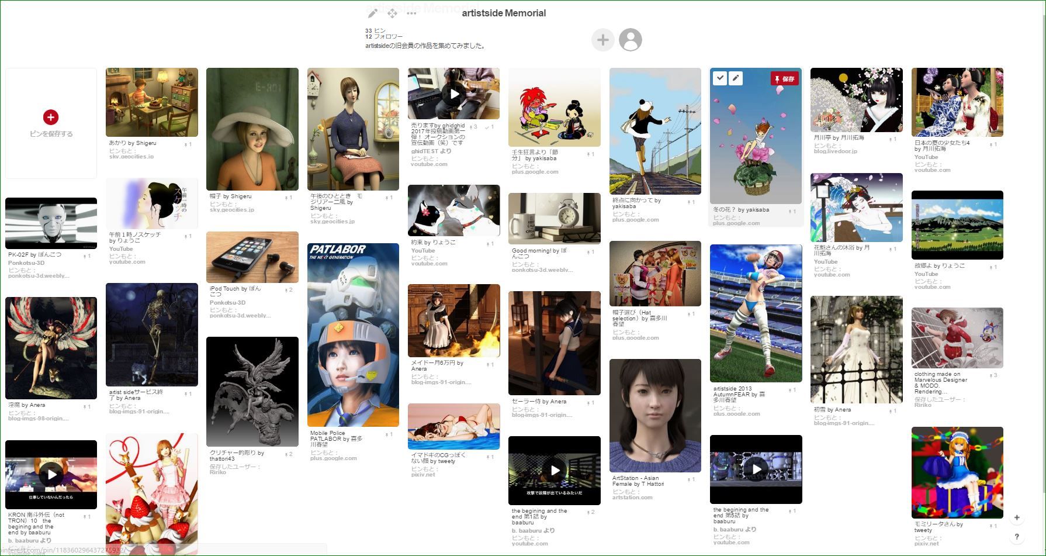Screen dimensions: 1046x556
Task: Open モミリータさん by tweety thumbnail
Action: [957, 472]
